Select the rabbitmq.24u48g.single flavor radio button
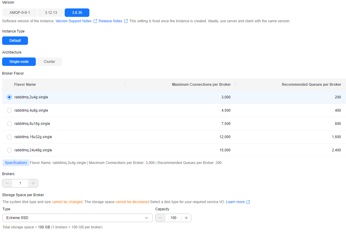The height and width of the screenshot is (232, 346). click(x=9, y=150)
